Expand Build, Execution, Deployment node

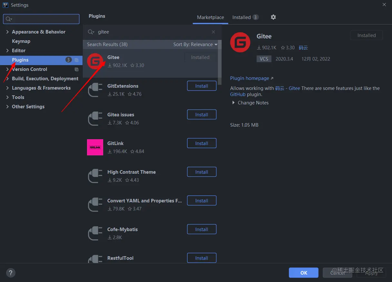coord(7,79)
